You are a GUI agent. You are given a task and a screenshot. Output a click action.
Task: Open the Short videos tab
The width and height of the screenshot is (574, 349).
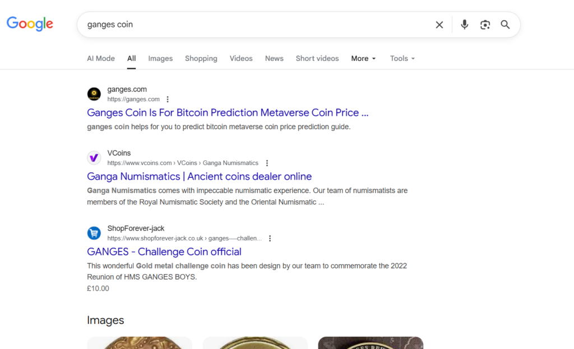click(x=317, y=59)
